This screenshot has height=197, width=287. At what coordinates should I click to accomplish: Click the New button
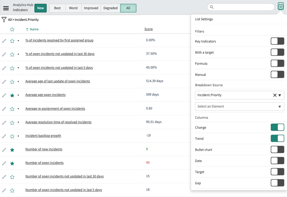[40, 8]
